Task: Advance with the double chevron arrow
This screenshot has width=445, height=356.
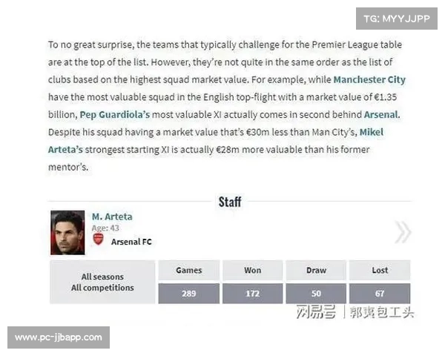Action: pos(403,232)
